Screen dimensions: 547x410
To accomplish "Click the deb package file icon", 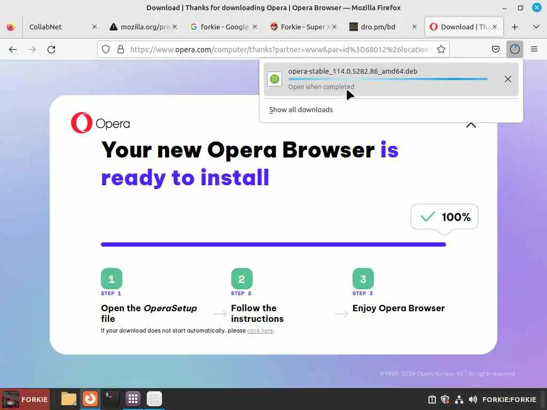I will pyautogui.click(x=275, y=79).
